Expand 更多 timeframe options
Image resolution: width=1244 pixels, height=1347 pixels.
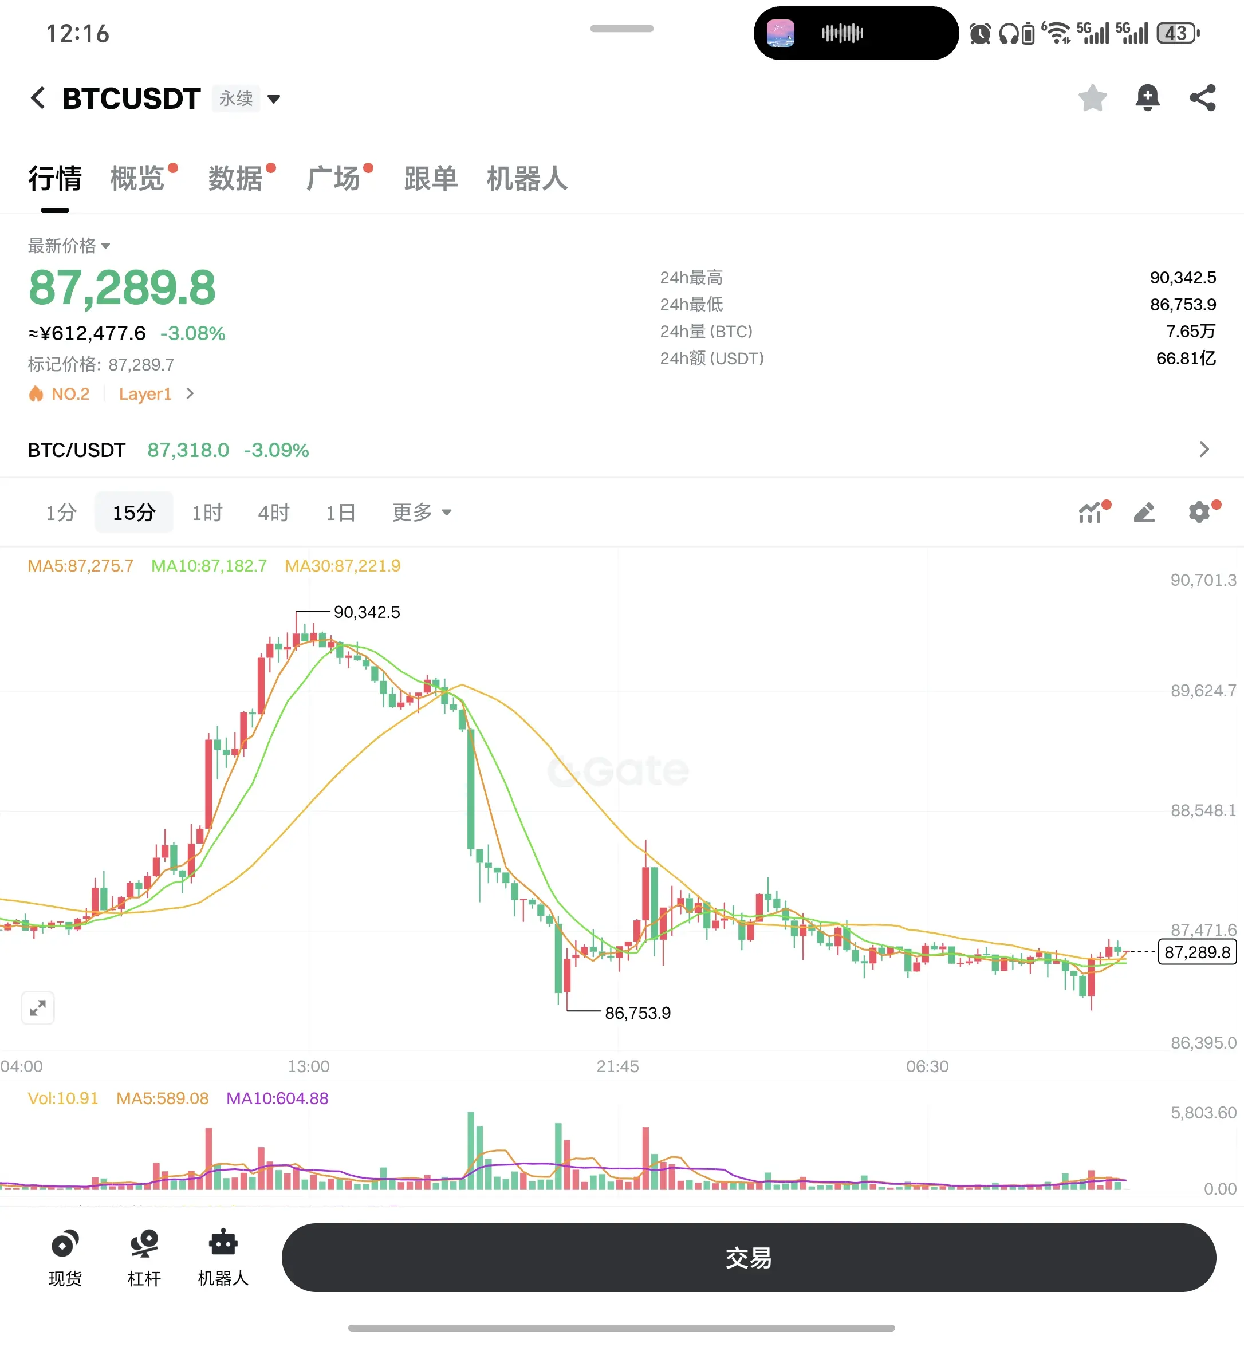(422, 512)
